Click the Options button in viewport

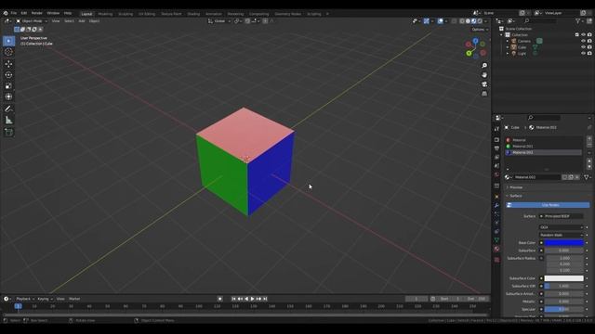480,30
